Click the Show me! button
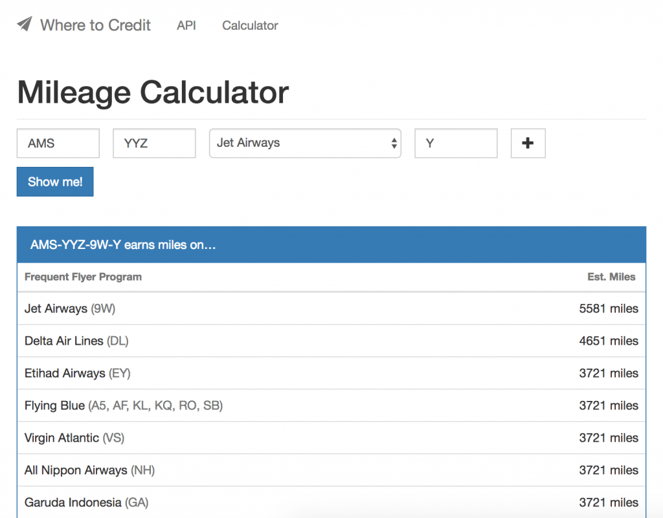The height and width of the screenshot is (518, 663). tap(55, 182)
